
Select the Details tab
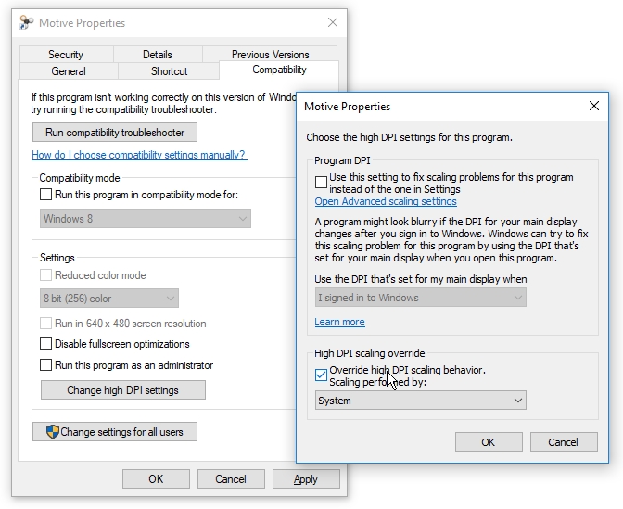pyautogui.click(x=158, y=55)
